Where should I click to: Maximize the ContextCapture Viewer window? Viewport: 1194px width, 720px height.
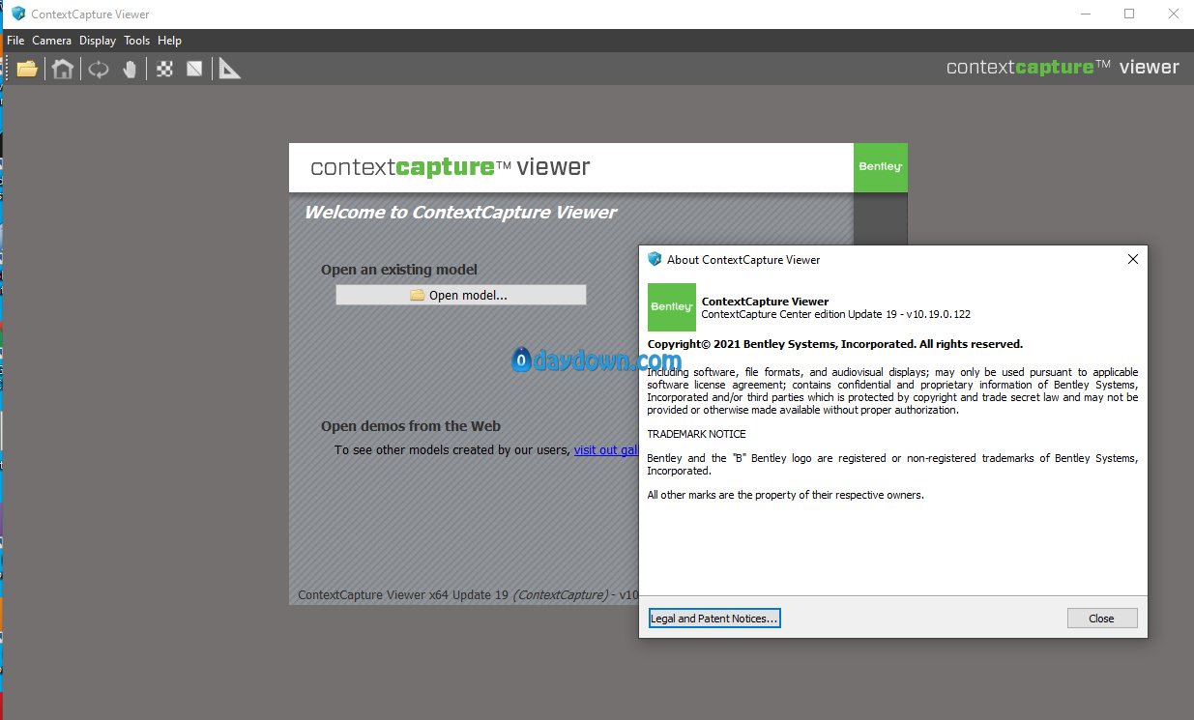pos(1129,14)
